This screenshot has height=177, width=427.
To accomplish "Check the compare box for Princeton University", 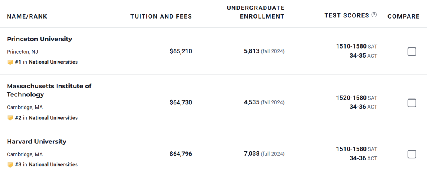I will pos(412,51).
